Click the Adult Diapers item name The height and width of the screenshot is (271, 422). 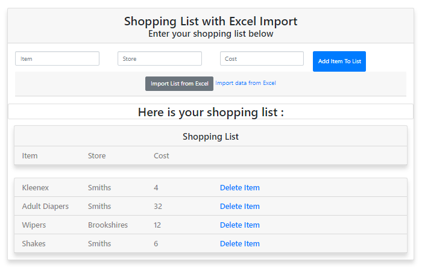[45, 207]
